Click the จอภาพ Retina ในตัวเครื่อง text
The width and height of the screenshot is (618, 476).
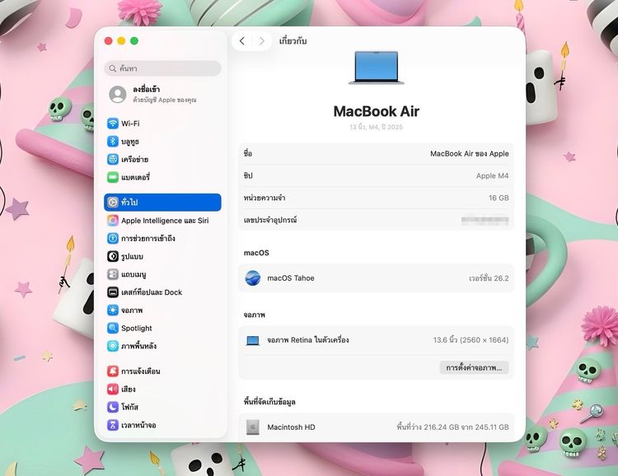308,340
